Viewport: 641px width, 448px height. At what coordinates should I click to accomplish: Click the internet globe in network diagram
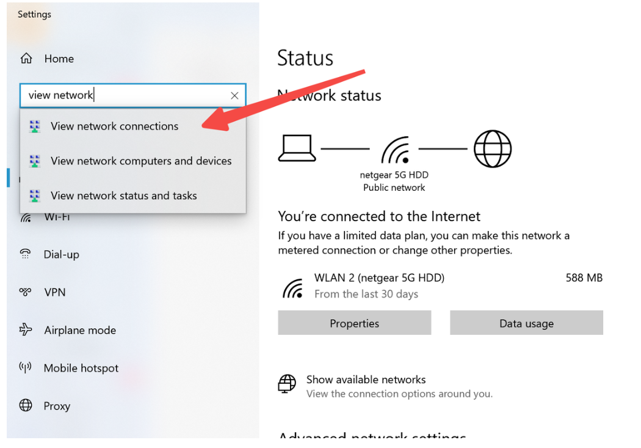pyautogui.click(x=493, y=149)
